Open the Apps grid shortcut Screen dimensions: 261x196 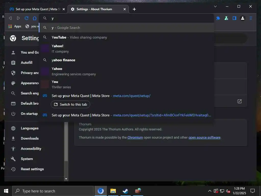(x=15, y=26)
